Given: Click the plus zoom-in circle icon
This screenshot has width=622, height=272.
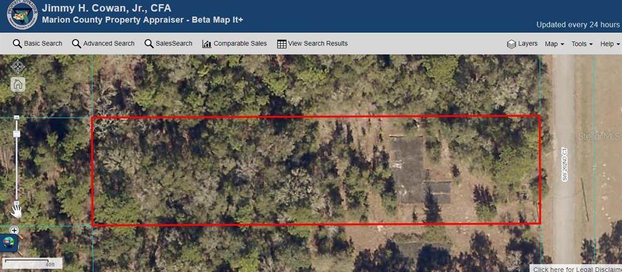Looking at the screenshot, I should pyautogui.click(x=15, y=230).
